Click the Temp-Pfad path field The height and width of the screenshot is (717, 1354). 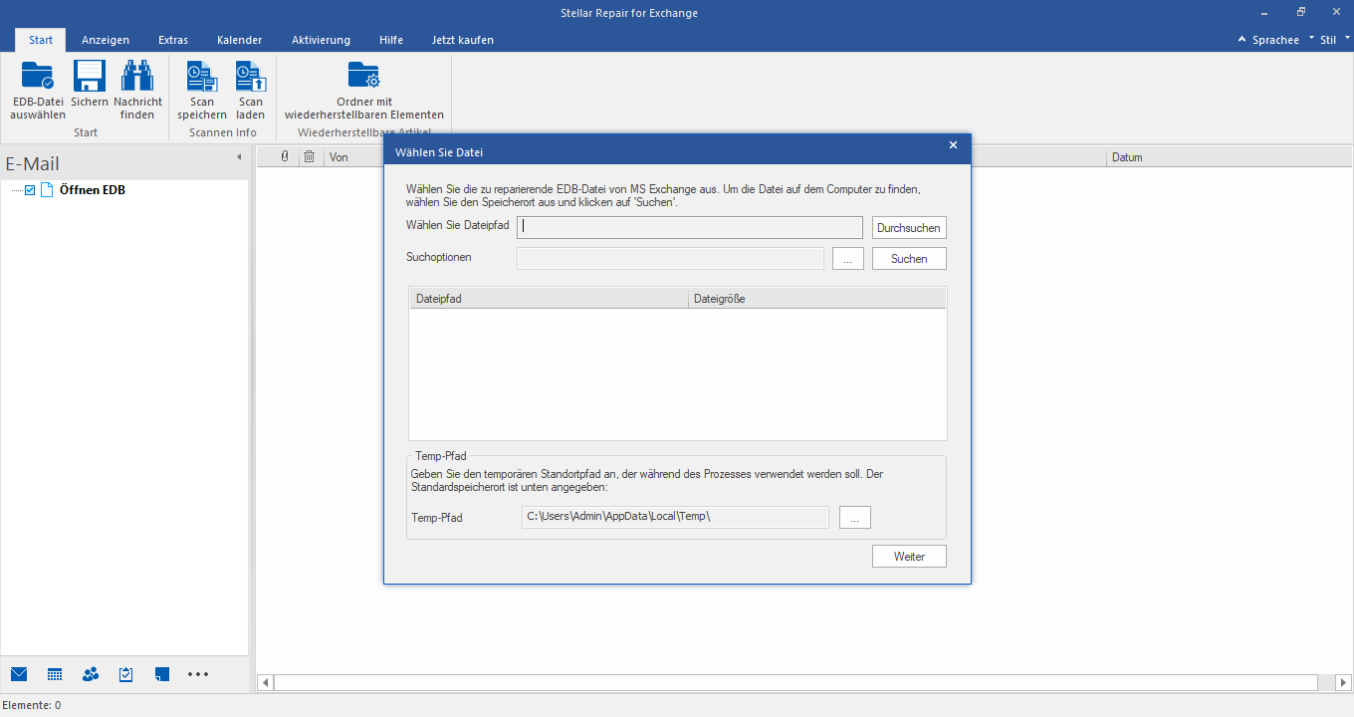tap(675, 517)
